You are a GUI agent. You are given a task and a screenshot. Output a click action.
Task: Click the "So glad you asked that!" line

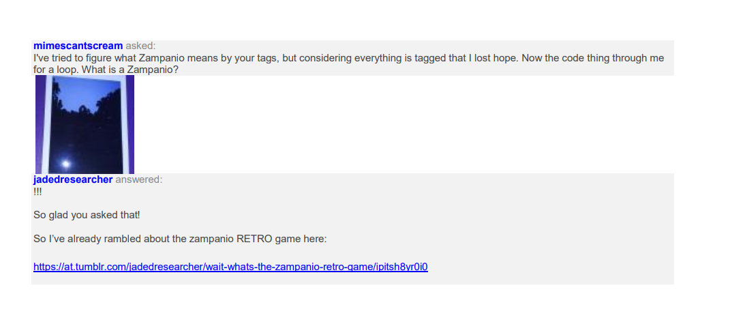pyautogui.click(x=87, y=215)
